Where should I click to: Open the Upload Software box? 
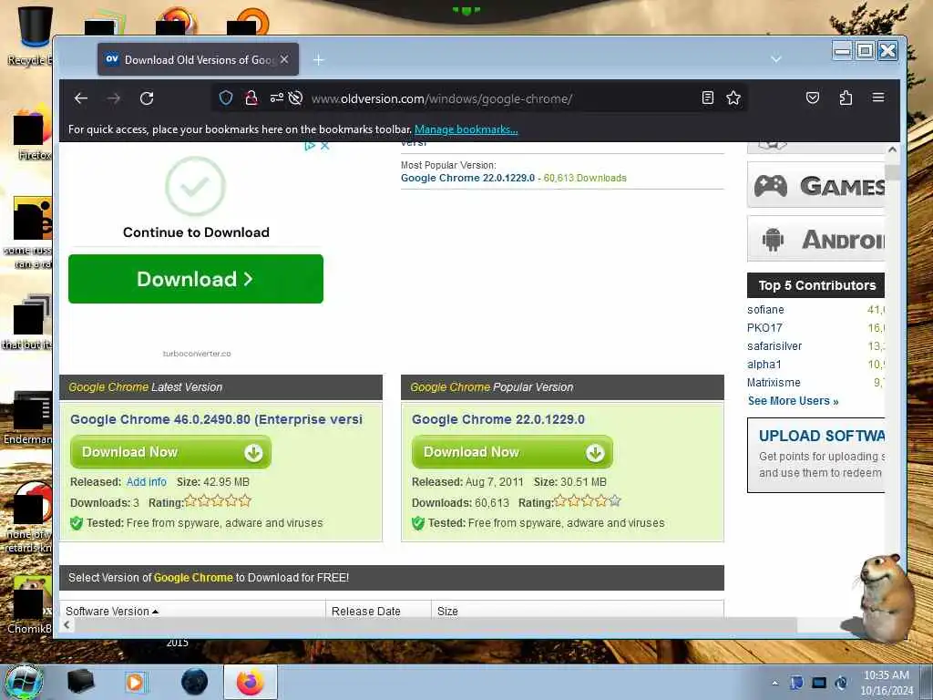tap(815, 456)
